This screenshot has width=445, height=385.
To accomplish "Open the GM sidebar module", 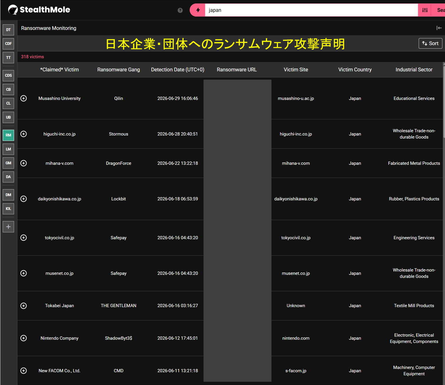I will [x=8, y=163].
